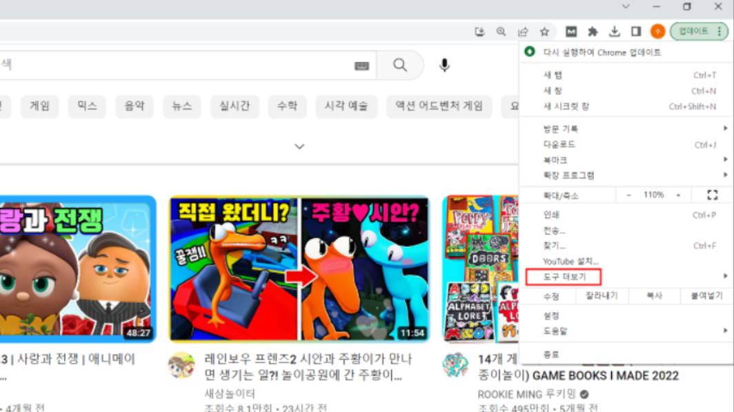
Task: Select the 실시간 category chip
Action: (x=235, y=106)
